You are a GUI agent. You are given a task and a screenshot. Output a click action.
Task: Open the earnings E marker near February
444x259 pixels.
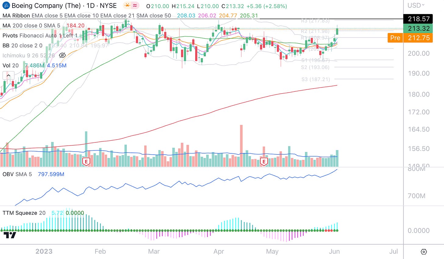point(86,162)
